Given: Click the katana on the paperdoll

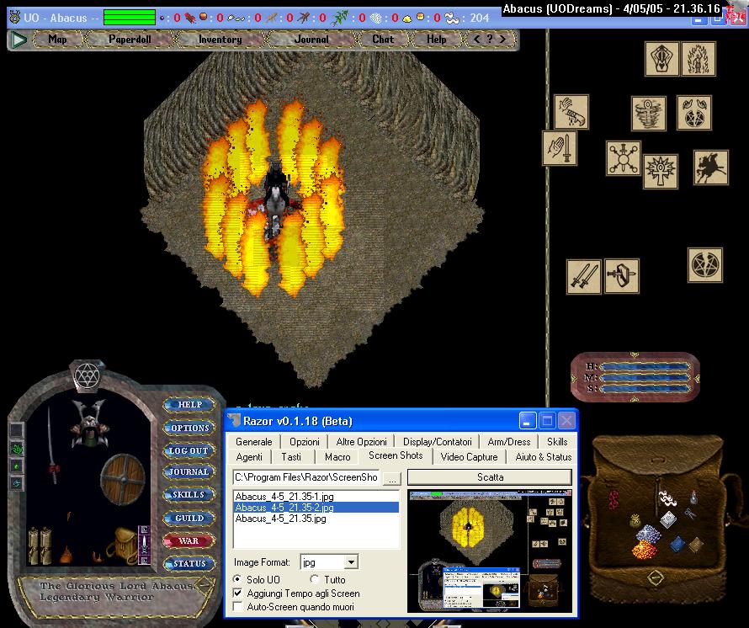Looking at the screenshot, I should point(52,445).
